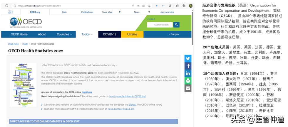Image resolution: width=288 pixels, height=127 pixels.
Task: Click the OECD logo
Action: click(x=26, y=23)
